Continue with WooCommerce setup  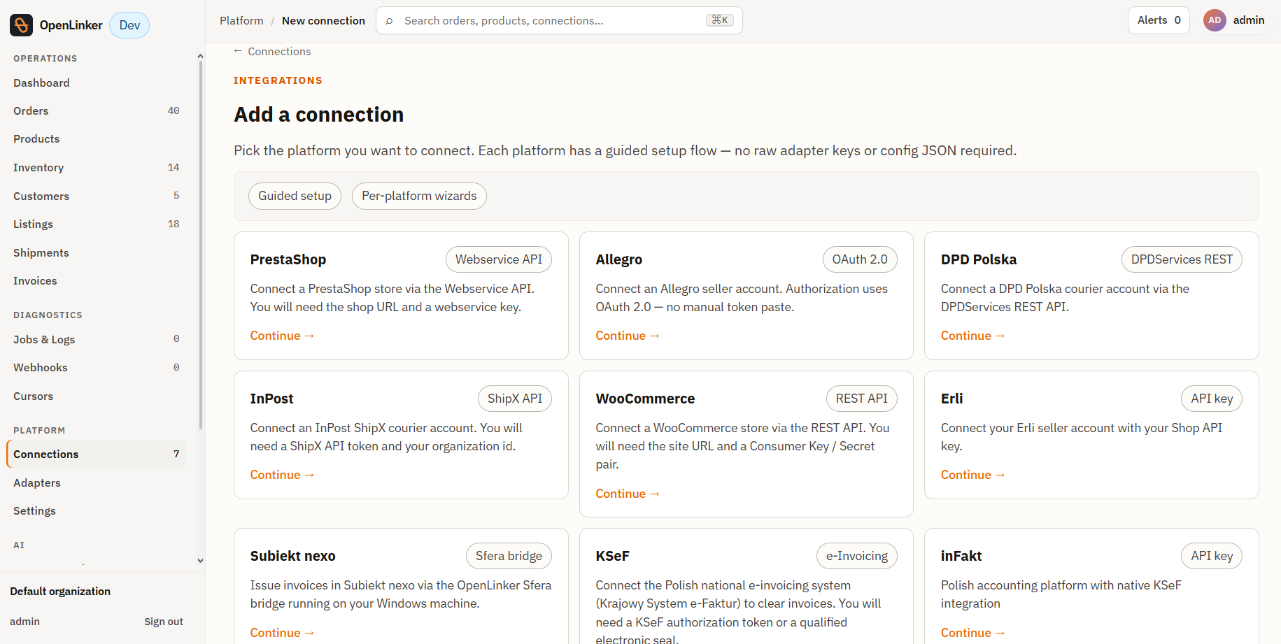[x=628, y=494]
